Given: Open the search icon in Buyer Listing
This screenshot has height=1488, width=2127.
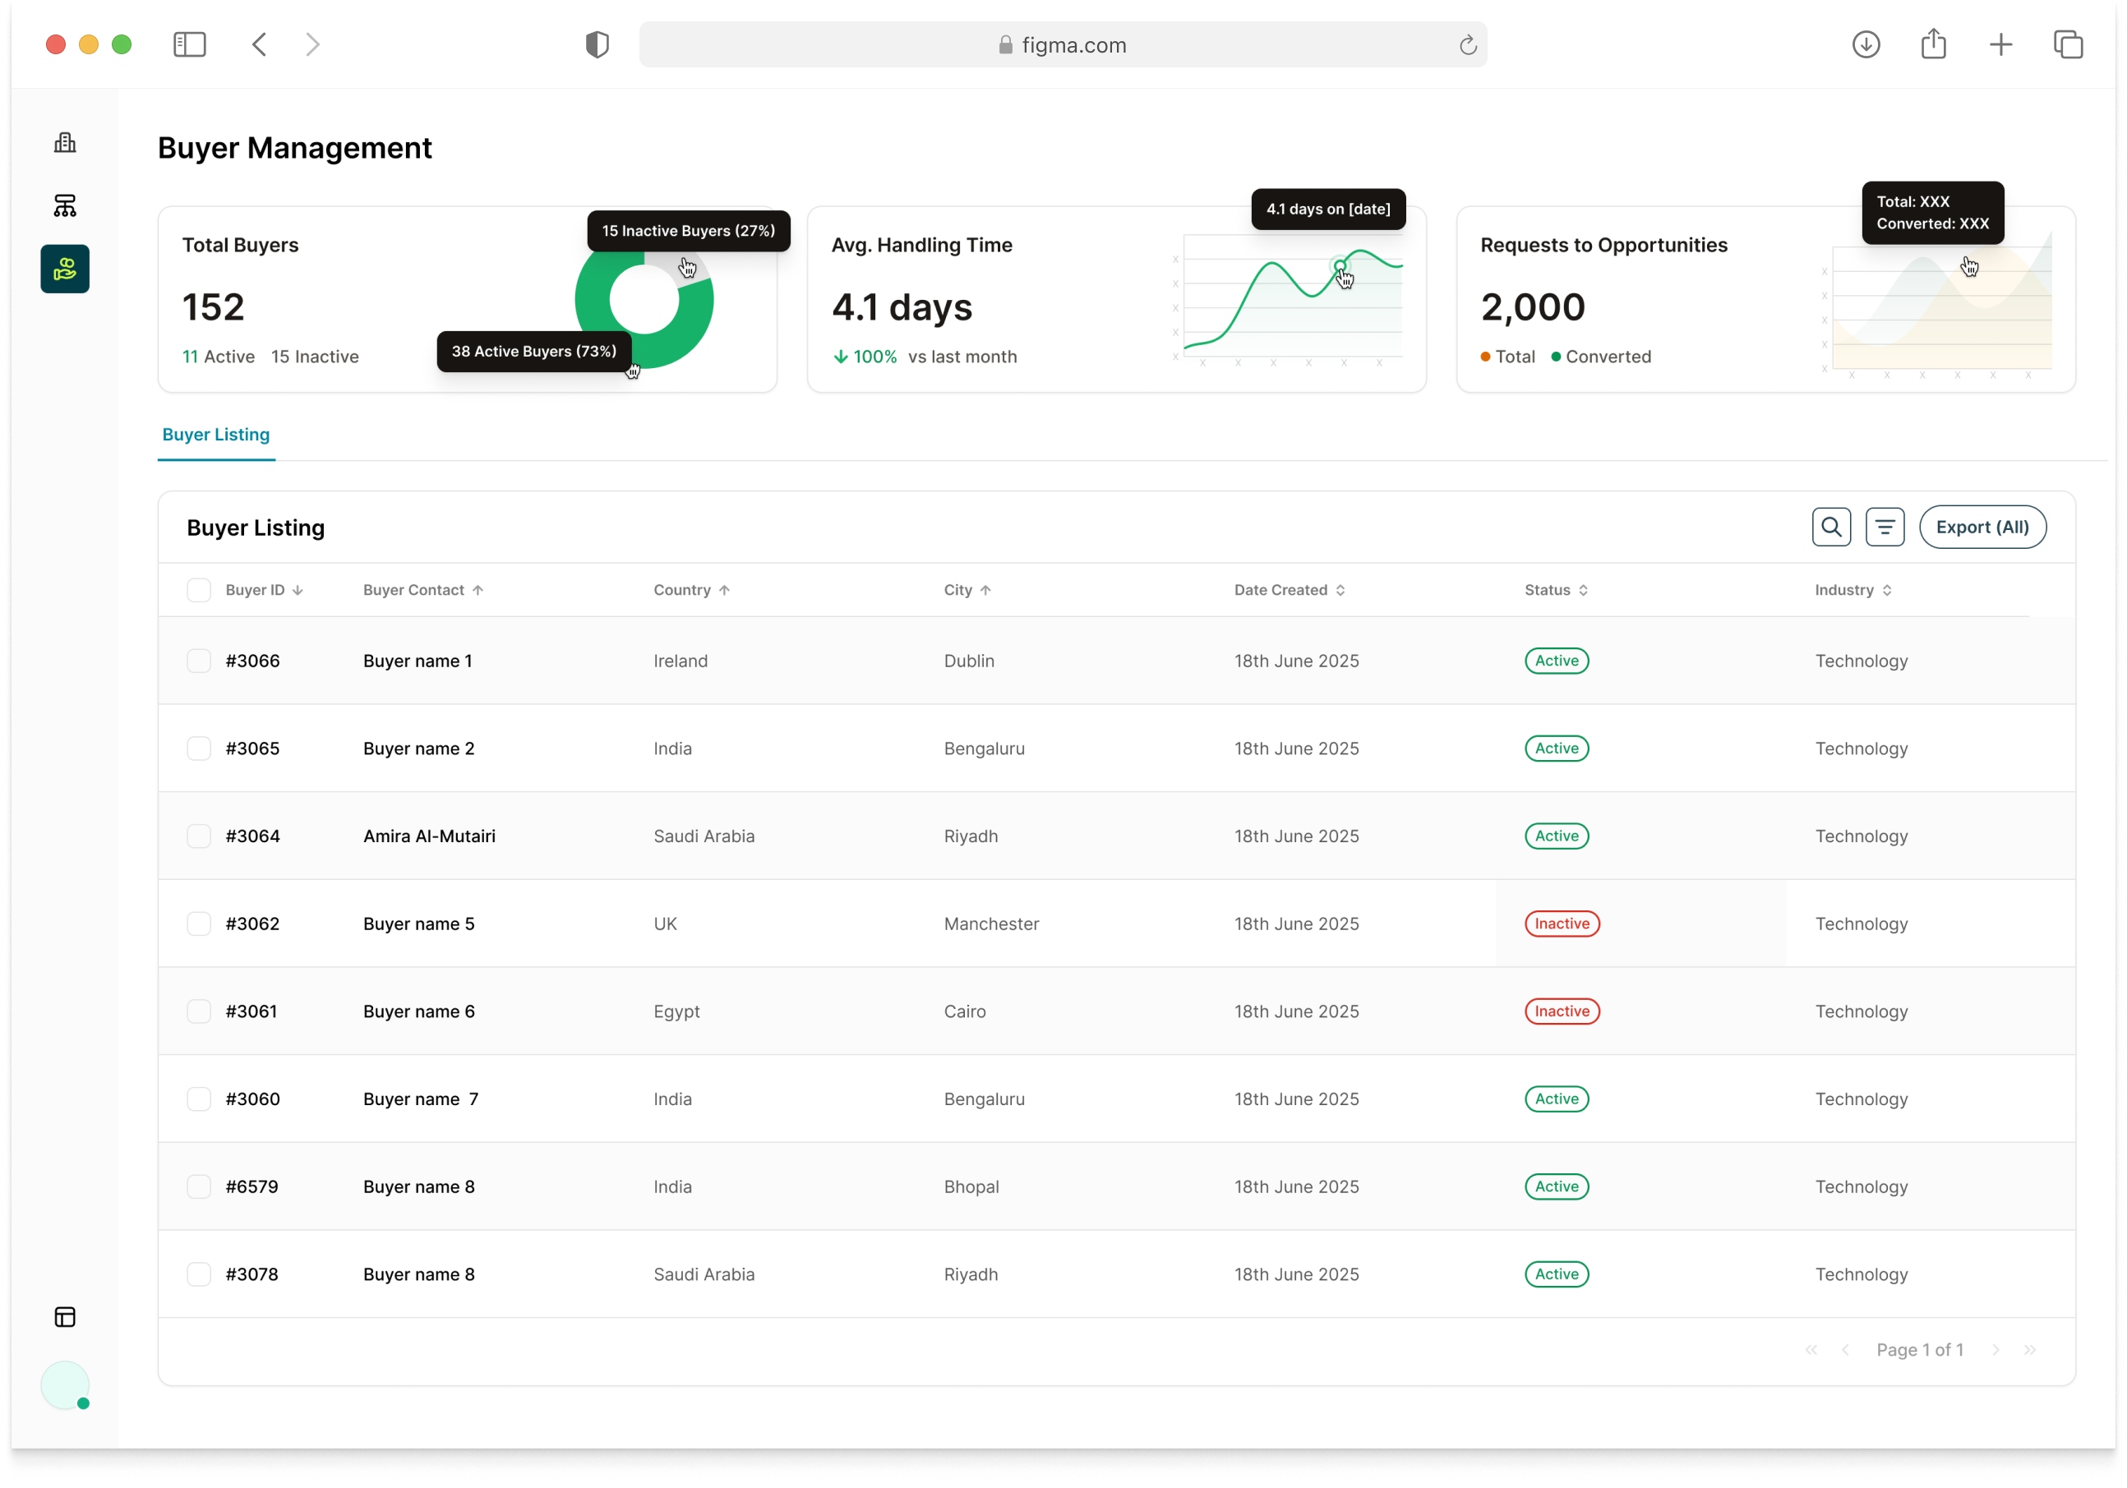Looking at the screenshot, I should pos(1830,527).
